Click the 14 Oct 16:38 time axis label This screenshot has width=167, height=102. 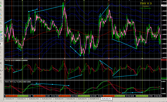coord(130,96)
